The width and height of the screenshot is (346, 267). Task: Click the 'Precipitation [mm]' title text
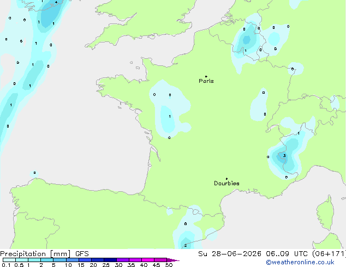pos(35,254)
